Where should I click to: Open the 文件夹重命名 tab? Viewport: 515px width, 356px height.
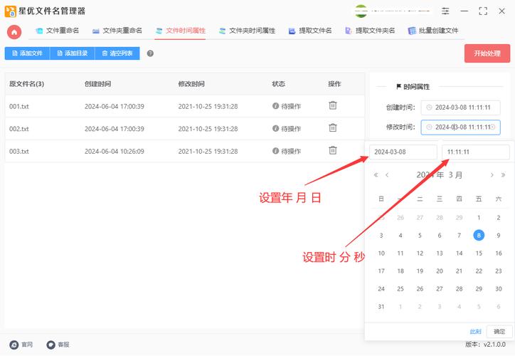(117, 31)
